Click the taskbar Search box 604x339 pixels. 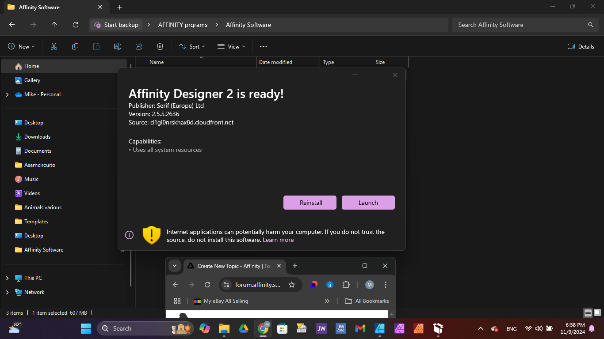(145, 328)
